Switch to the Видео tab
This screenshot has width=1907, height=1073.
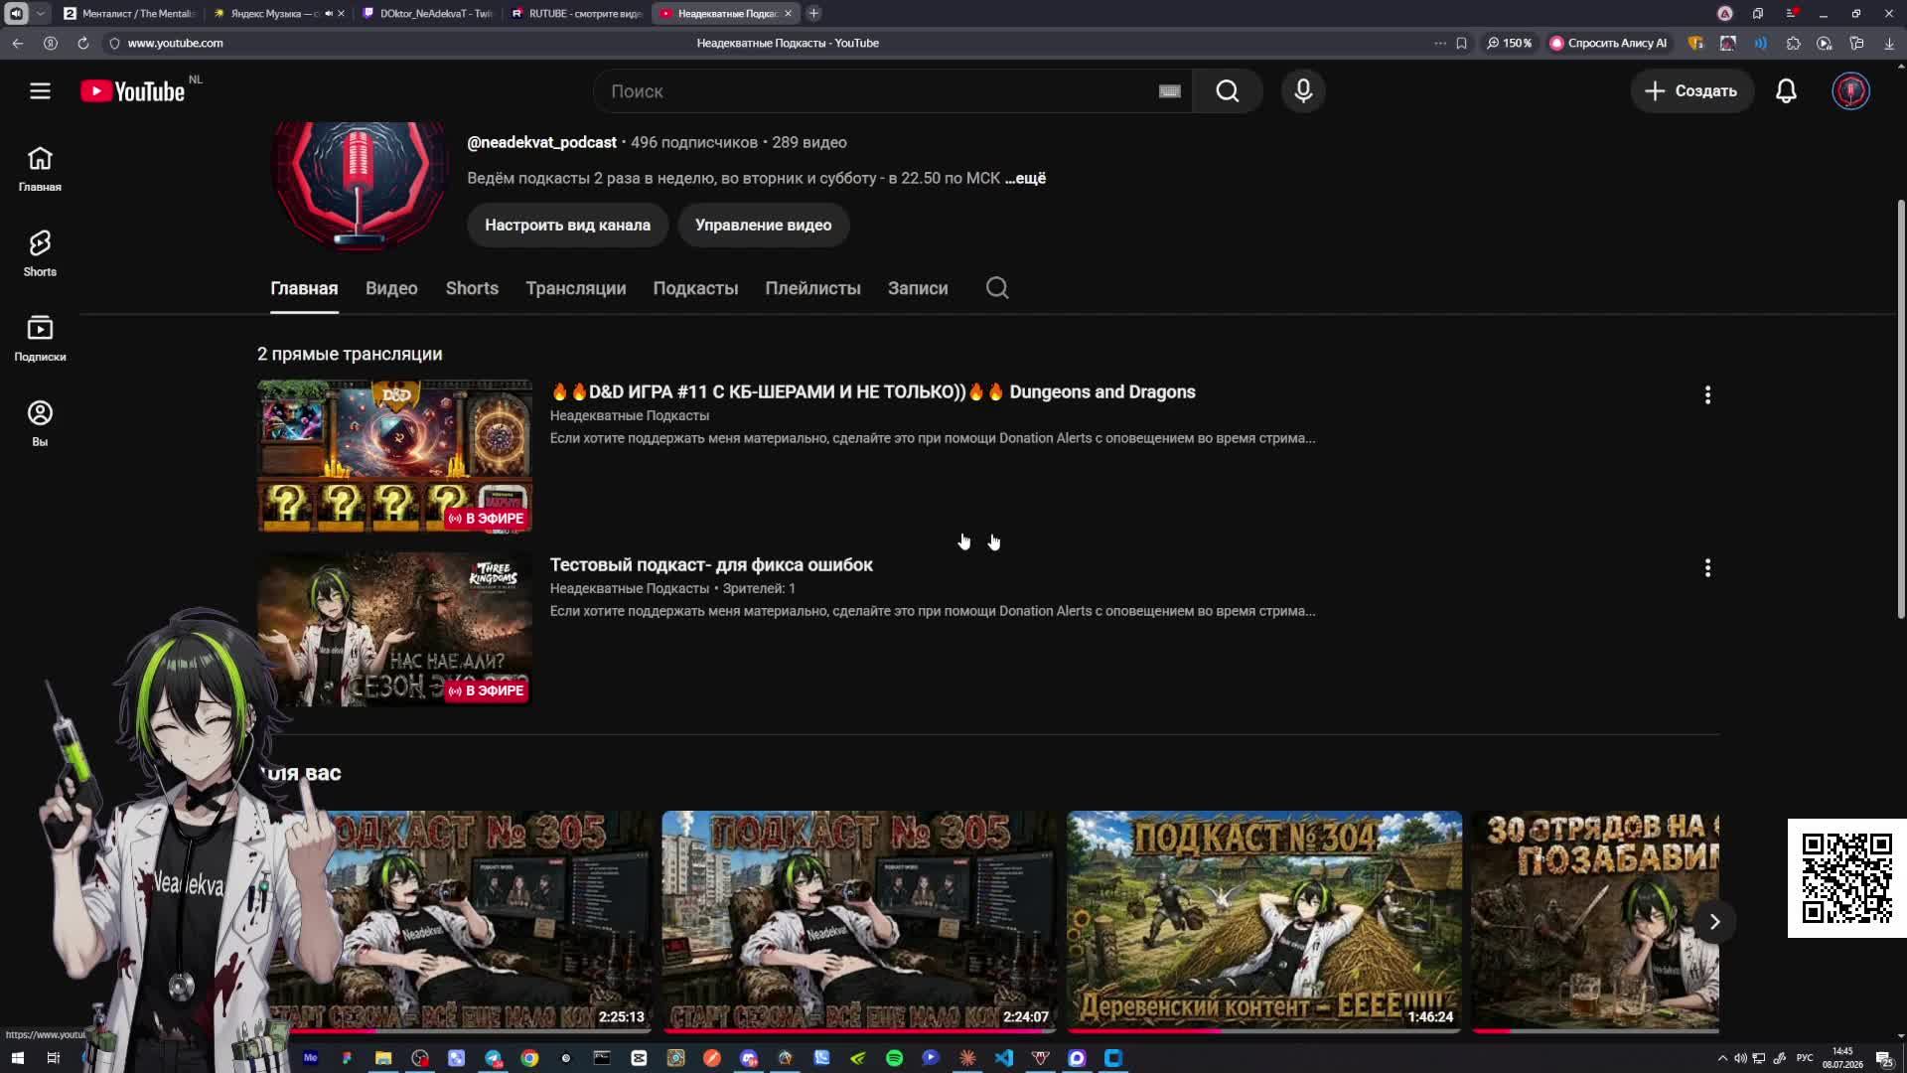tap(391, 288)
